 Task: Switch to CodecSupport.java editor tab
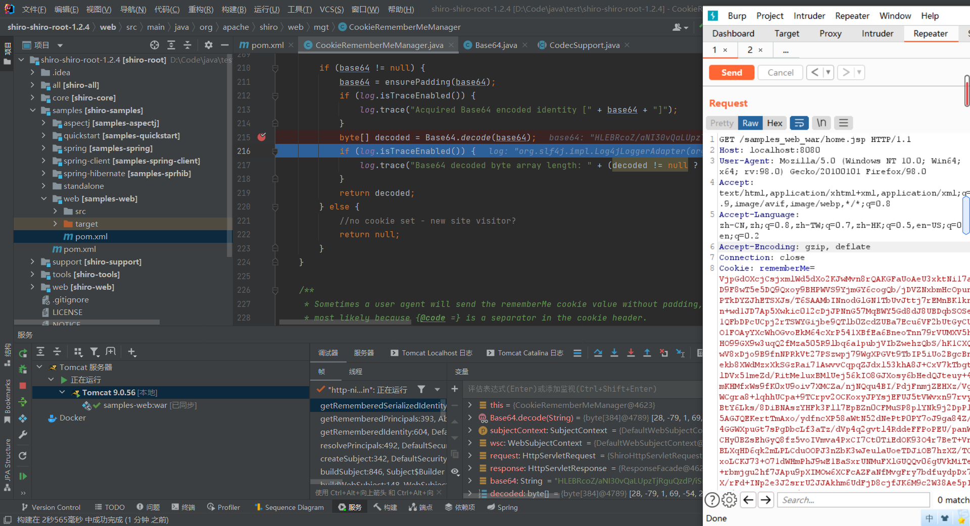click(584, 45)
